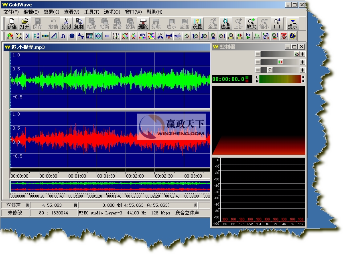Click the 复制 (Copy) toolbar button

pyautogui.click(x=79, y=24)
